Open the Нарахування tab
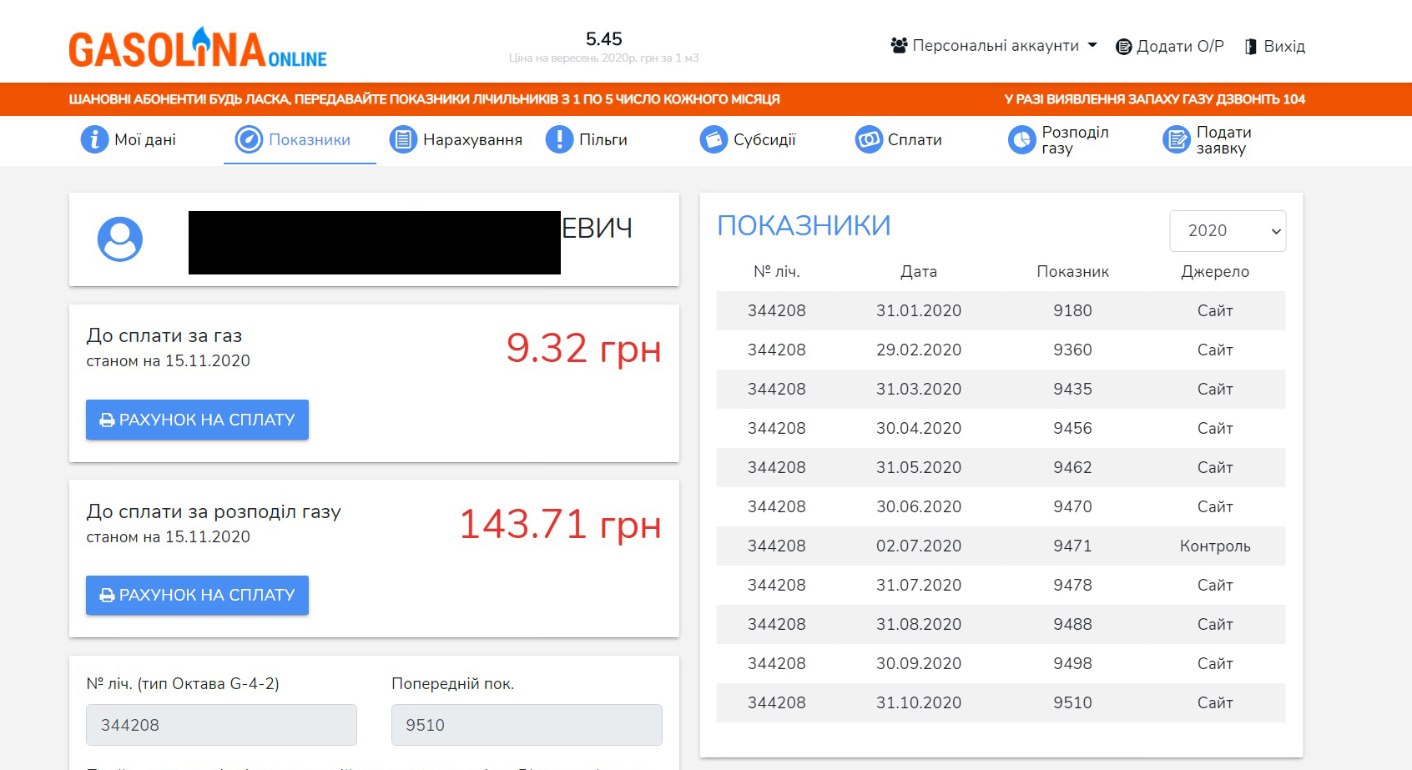The height and width of the screenshot is (770, 1412). click(x=472, y=140)
